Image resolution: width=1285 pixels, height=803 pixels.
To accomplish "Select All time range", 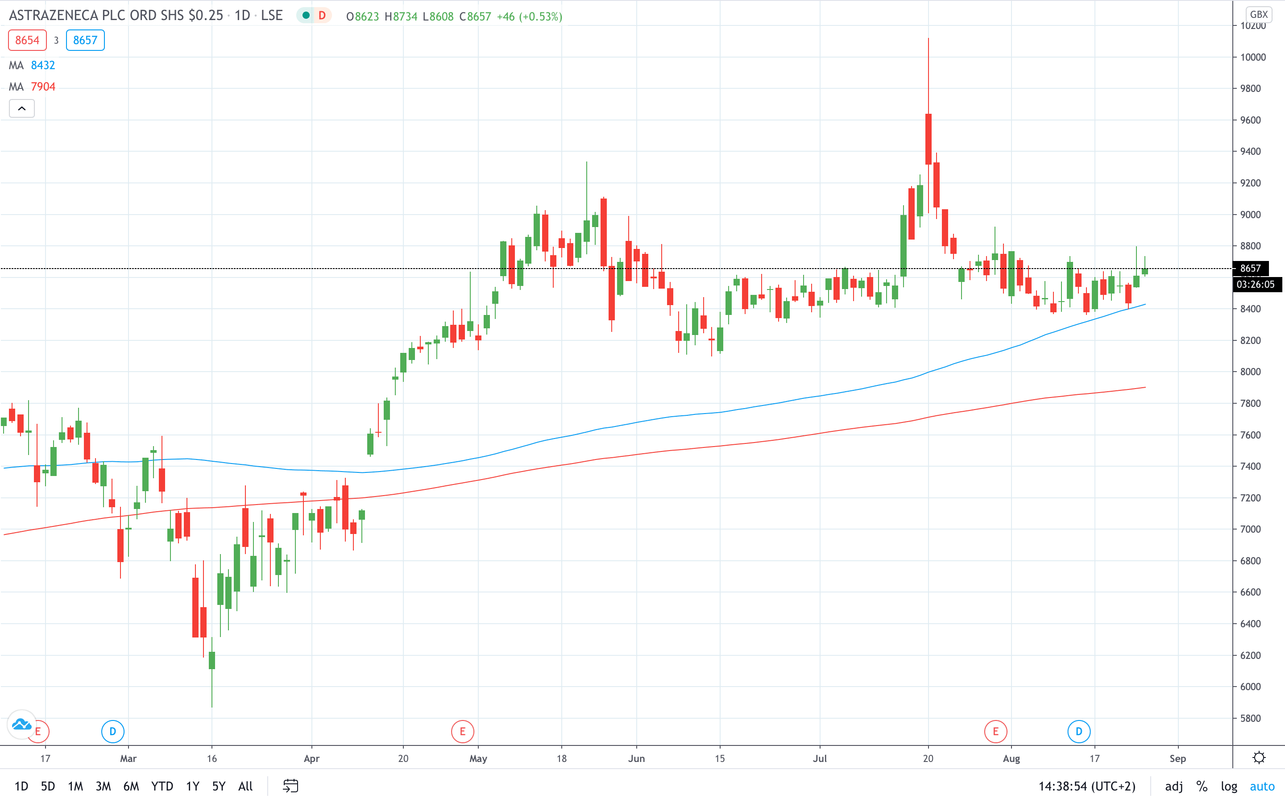I will (x=245, y=786).
